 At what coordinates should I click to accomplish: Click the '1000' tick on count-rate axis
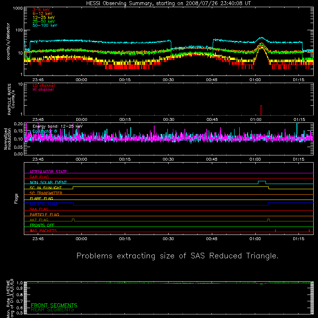pos(17,8)
